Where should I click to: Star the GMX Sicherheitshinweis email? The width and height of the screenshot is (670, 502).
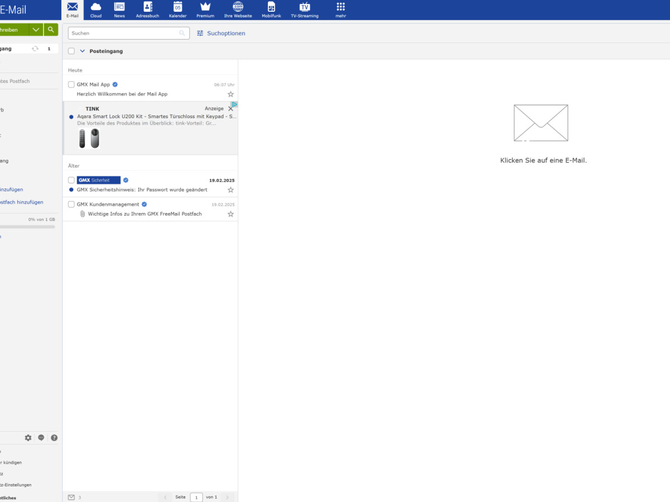231,190
